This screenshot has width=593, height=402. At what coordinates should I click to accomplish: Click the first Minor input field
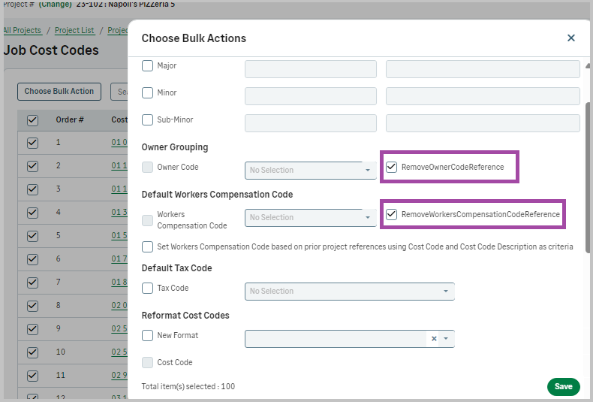pos(311,96)
